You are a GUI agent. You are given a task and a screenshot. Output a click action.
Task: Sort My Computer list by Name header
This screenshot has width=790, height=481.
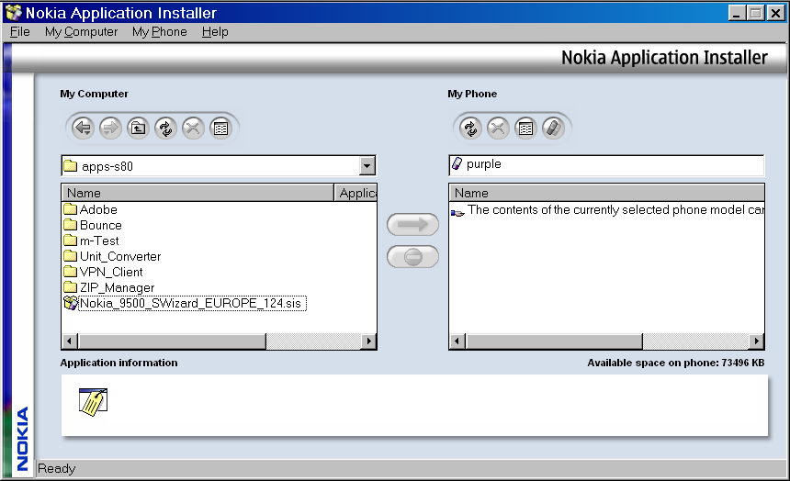[198, 193]
